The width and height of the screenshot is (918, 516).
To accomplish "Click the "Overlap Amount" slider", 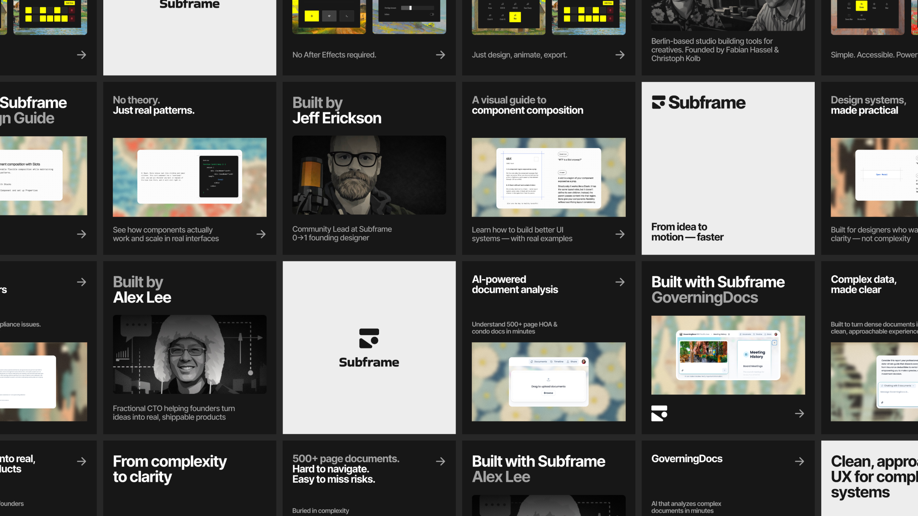I will click(417, 8).
